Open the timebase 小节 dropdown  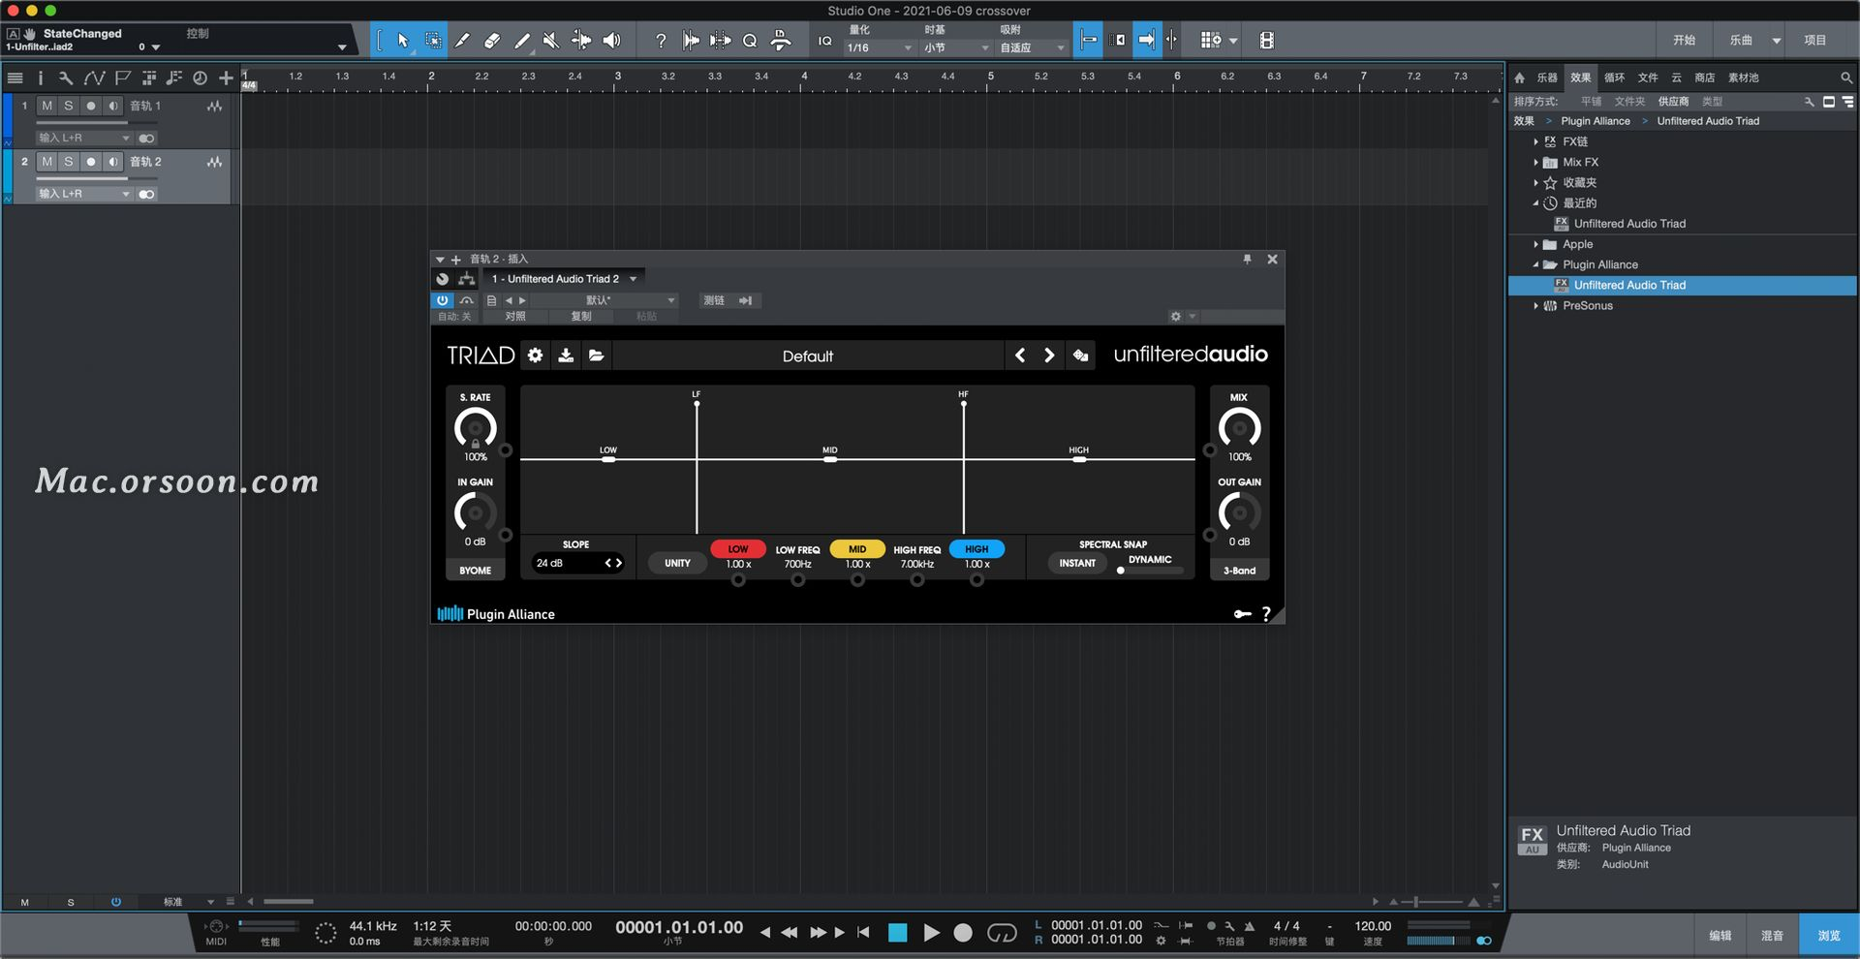pos(956,47)
